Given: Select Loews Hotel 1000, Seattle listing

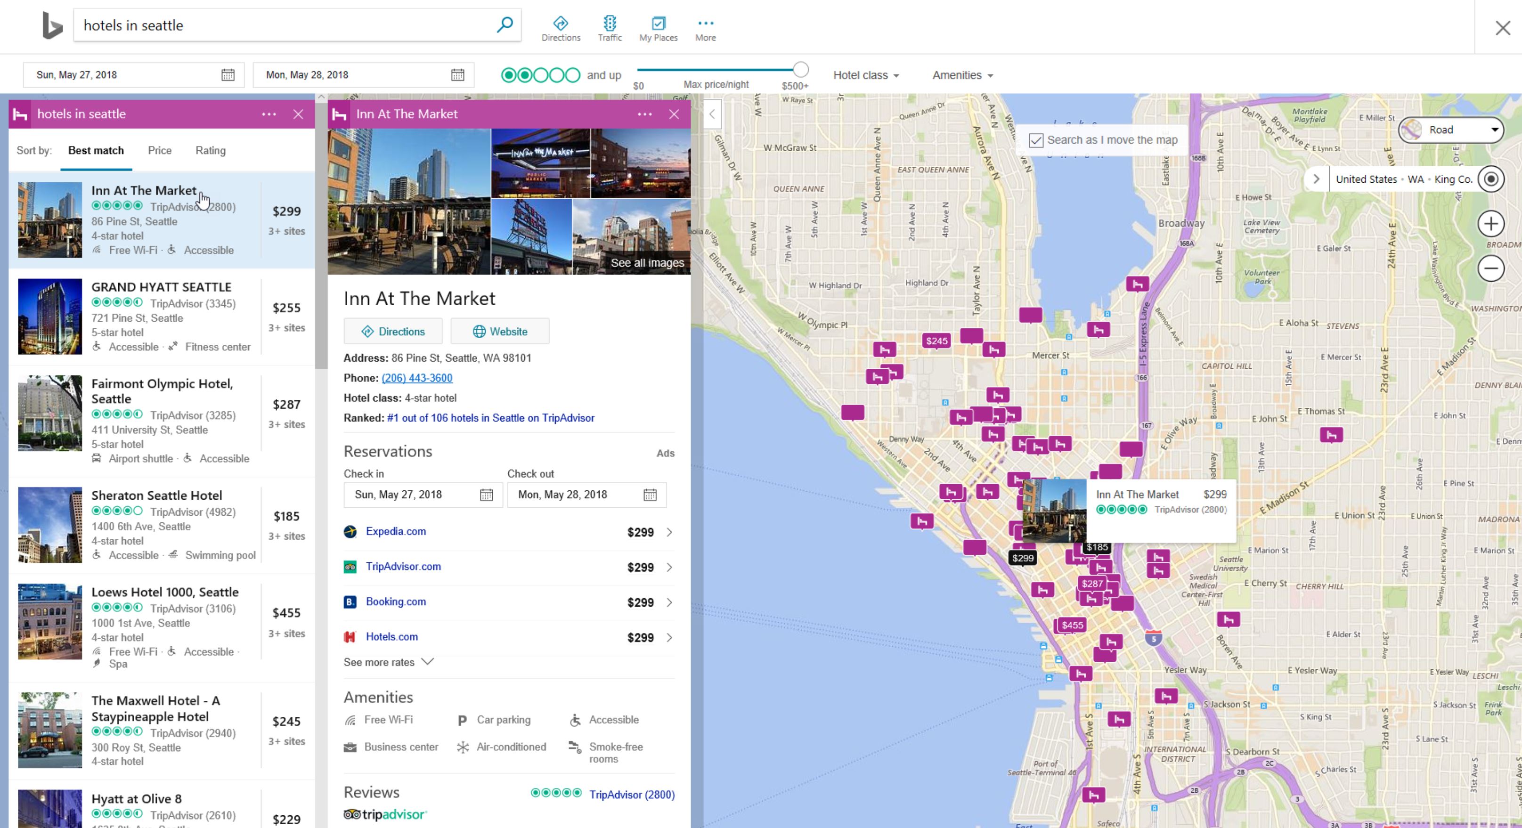Looking at the screenshot, I should click(162, 627).
